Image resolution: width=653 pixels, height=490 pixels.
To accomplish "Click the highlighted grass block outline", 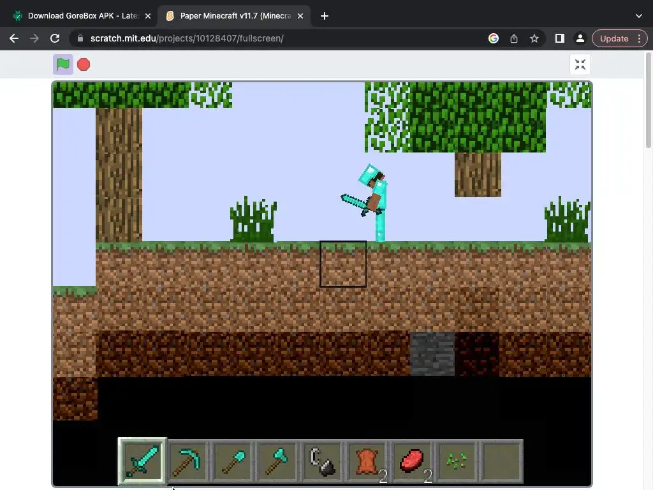I will 343,264.
